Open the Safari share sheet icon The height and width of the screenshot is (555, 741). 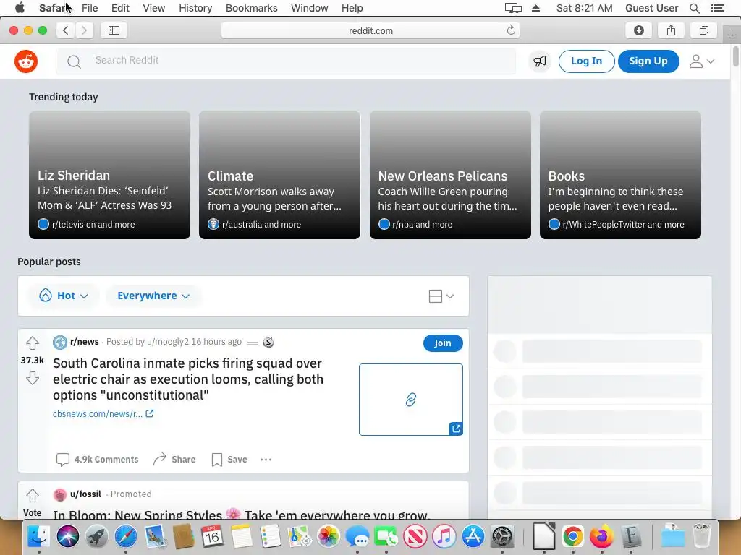pyautogui.click(x=671, y=30)
